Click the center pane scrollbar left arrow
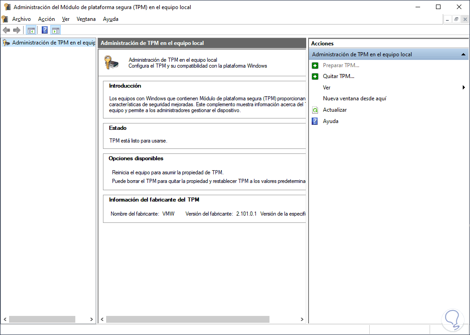 102,320
